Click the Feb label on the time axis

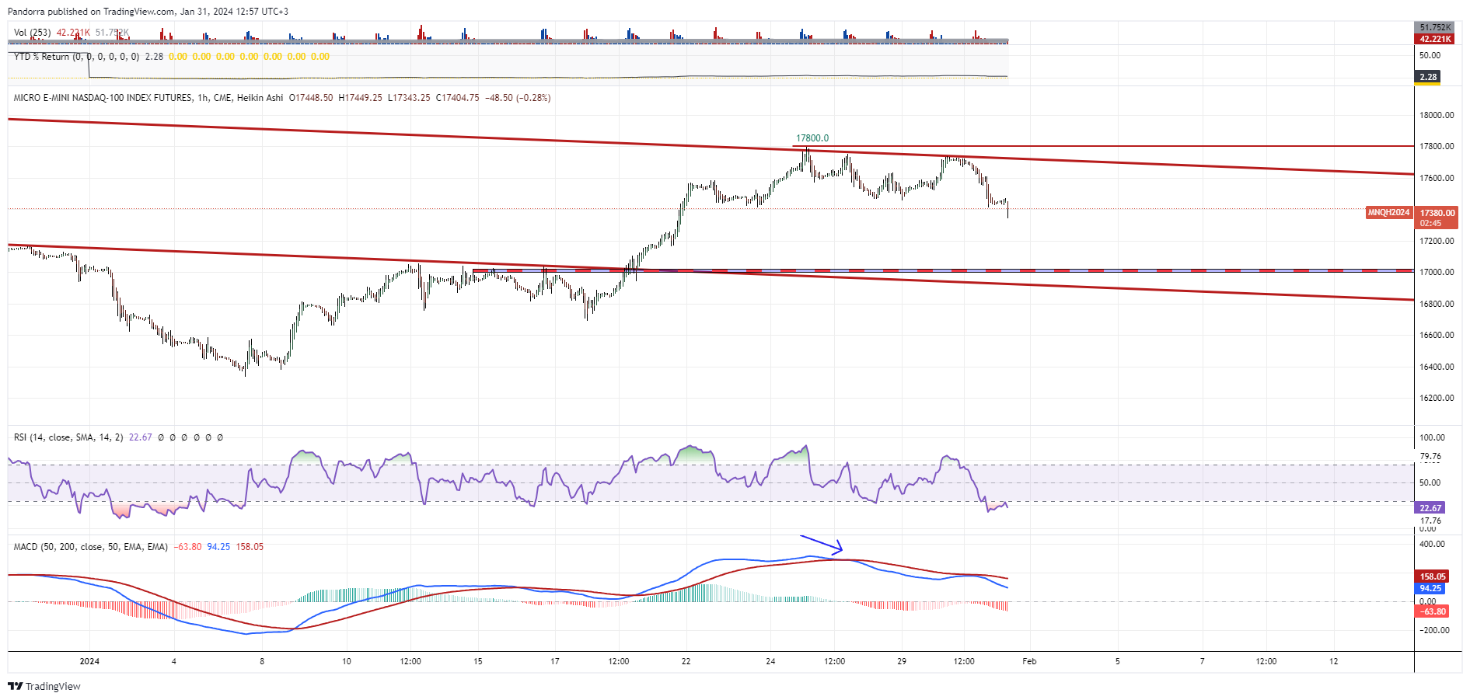[1029, 662]
